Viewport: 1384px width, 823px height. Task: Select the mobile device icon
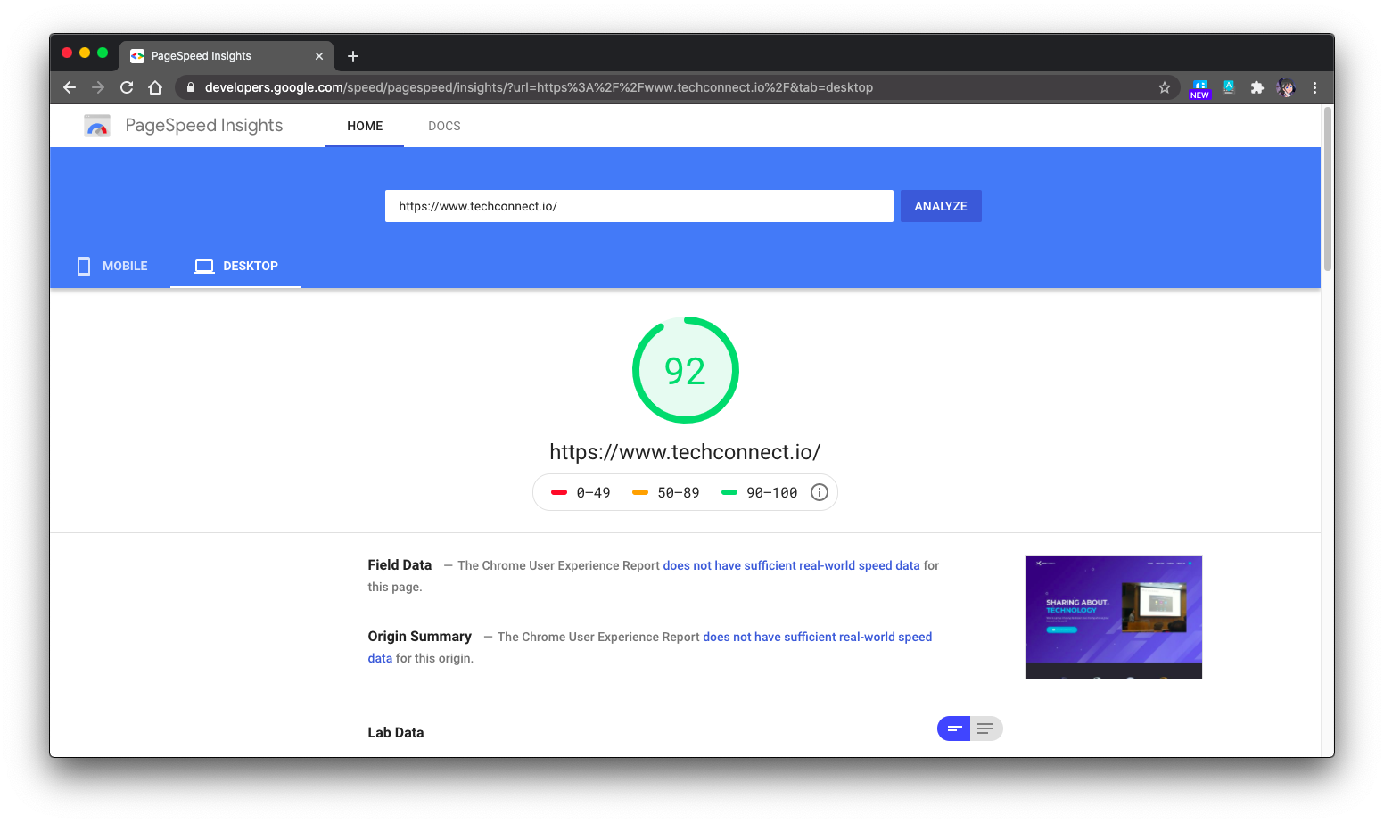point(84,265)
